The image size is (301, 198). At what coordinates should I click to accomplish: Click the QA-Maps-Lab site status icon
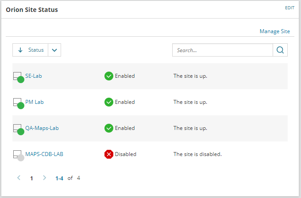[18, 129]
